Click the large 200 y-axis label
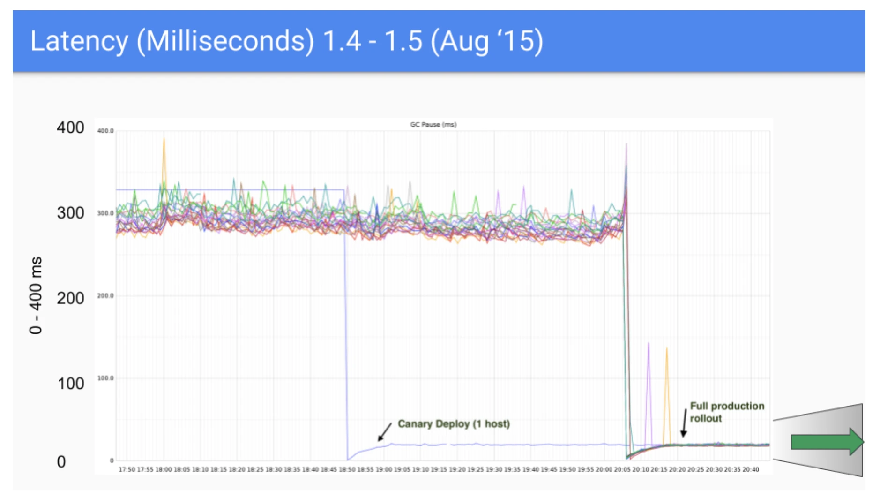Viewport: 880px width, 498px height. click(70, 298)
